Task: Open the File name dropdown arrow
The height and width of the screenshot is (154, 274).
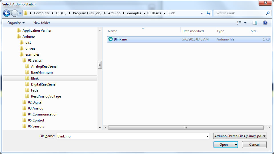Action: tap(207, 136)
